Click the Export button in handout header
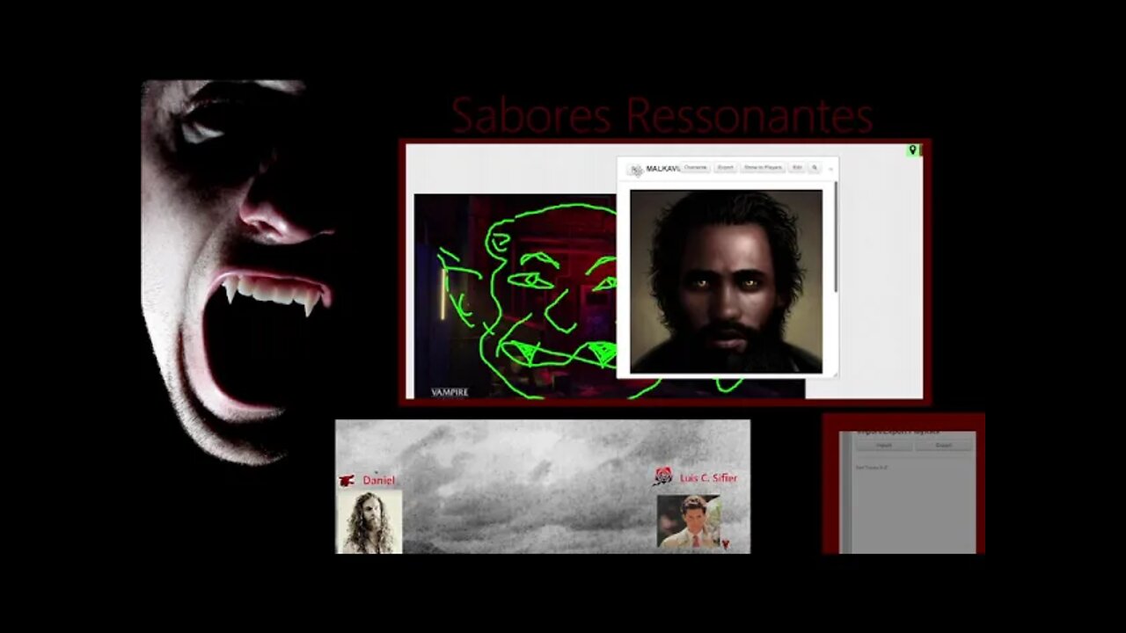This screenshot has height=633, width=1126. coord(725,167)
